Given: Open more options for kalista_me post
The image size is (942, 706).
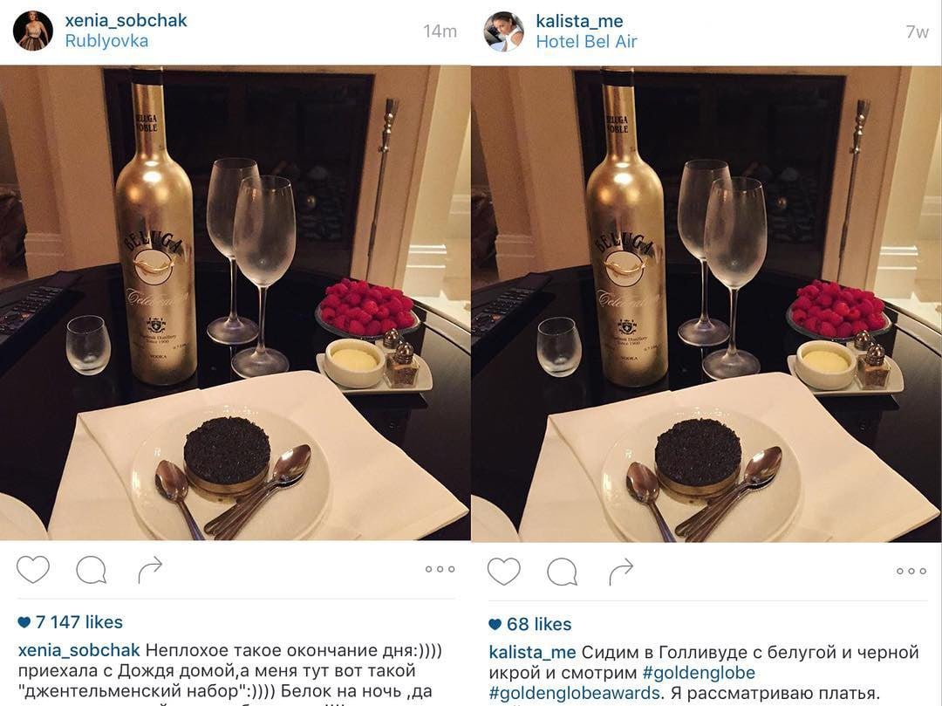Looking at the screenshot, I should 911,571.
